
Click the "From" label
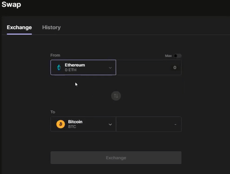coord(55,55)
